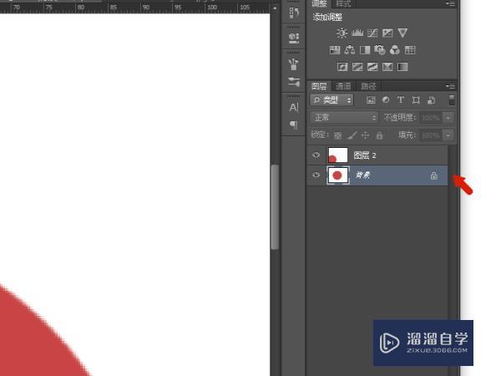Screen dimensions: 501x376
Task: Add an Invert adjustment layer
Action: click(342, 67)
